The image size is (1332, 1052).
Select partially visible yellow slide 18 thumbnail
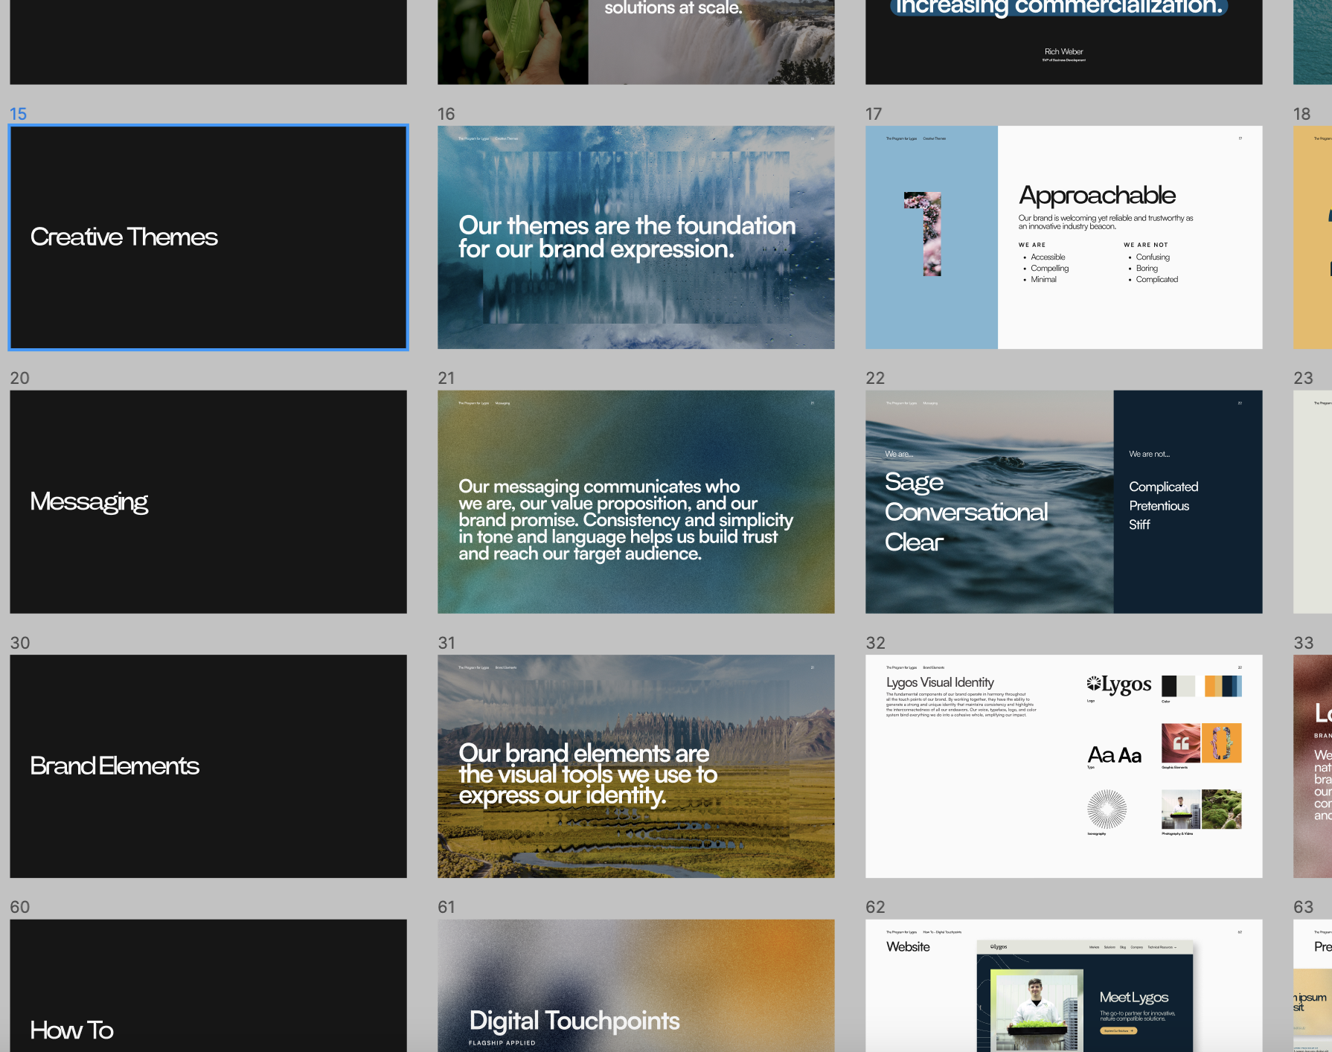pyautogui.click(x=1313, y=237)
